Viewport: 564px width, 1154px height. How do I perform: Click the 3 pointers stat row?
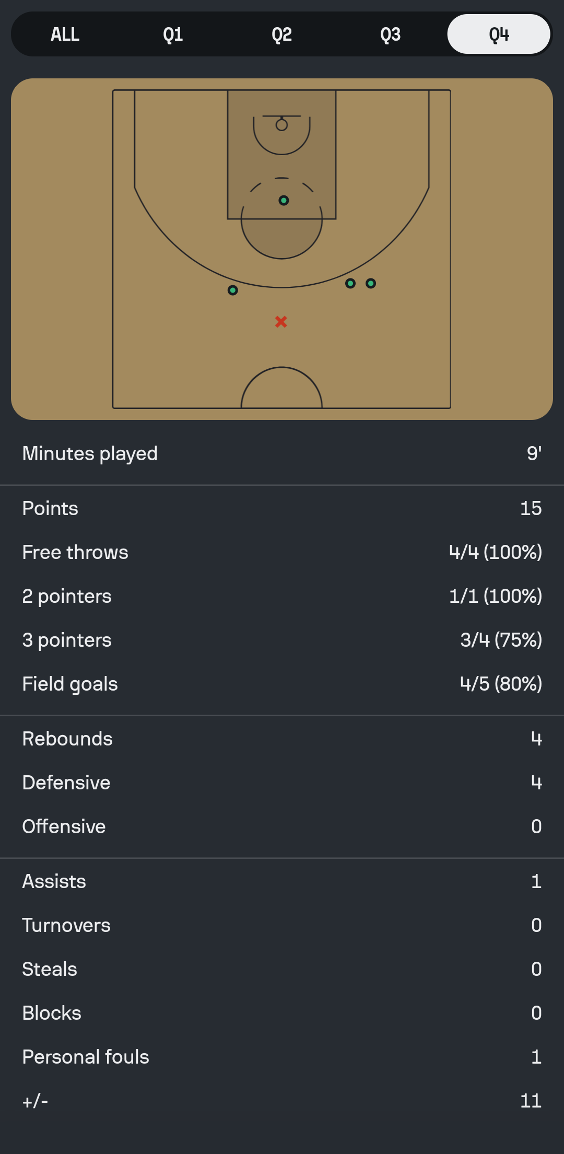click(x=282, y=640)
